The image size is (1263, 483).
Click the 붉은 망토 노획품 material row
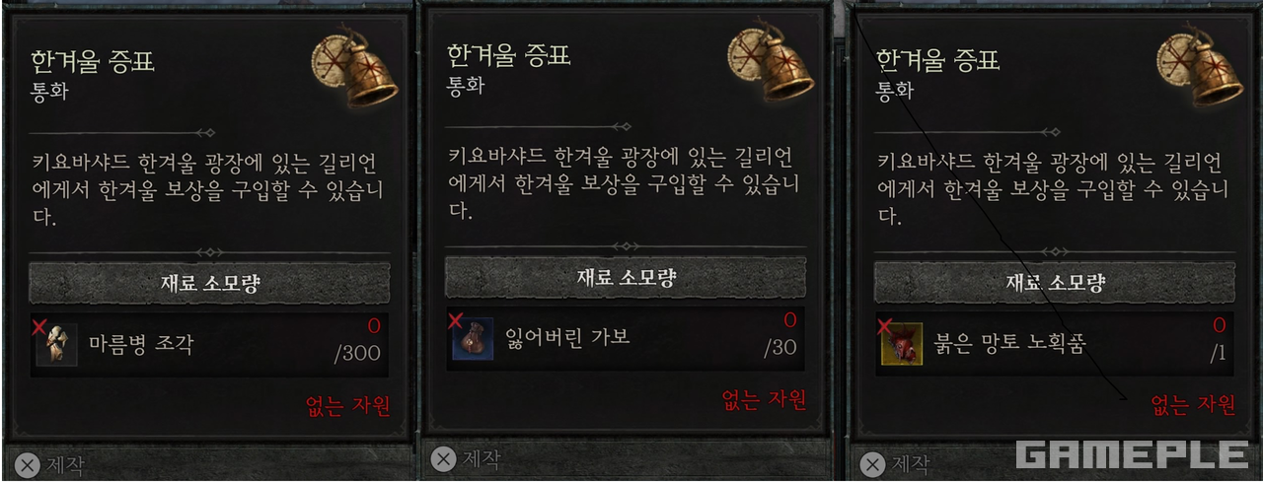point(1054,343)
